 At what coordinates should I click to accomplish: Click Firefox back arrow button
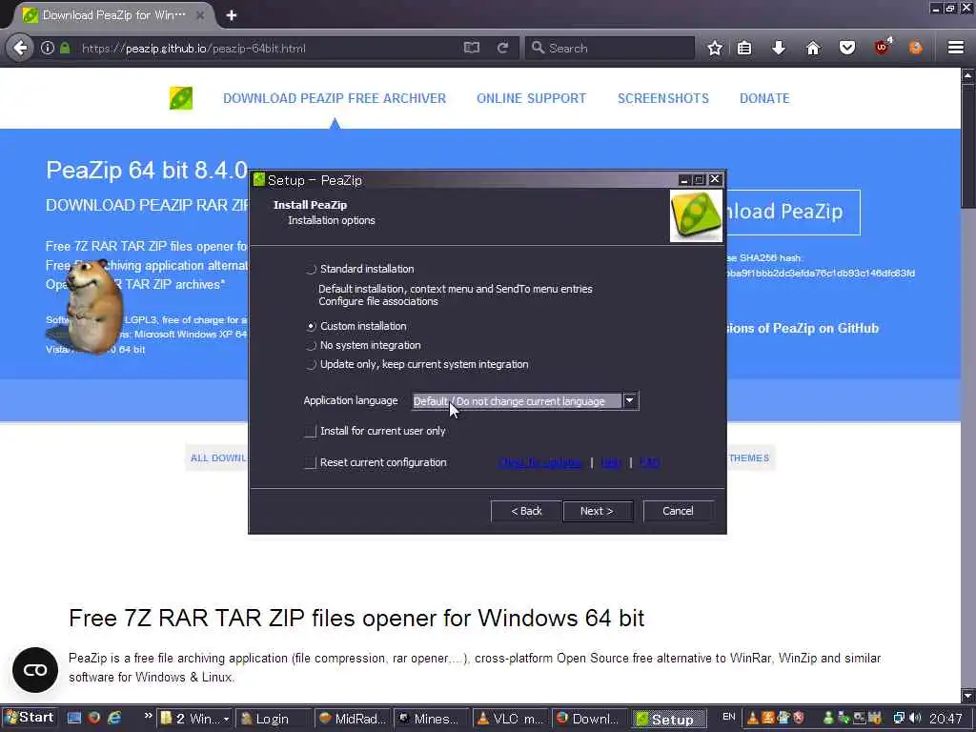click(x=21, y=48)
